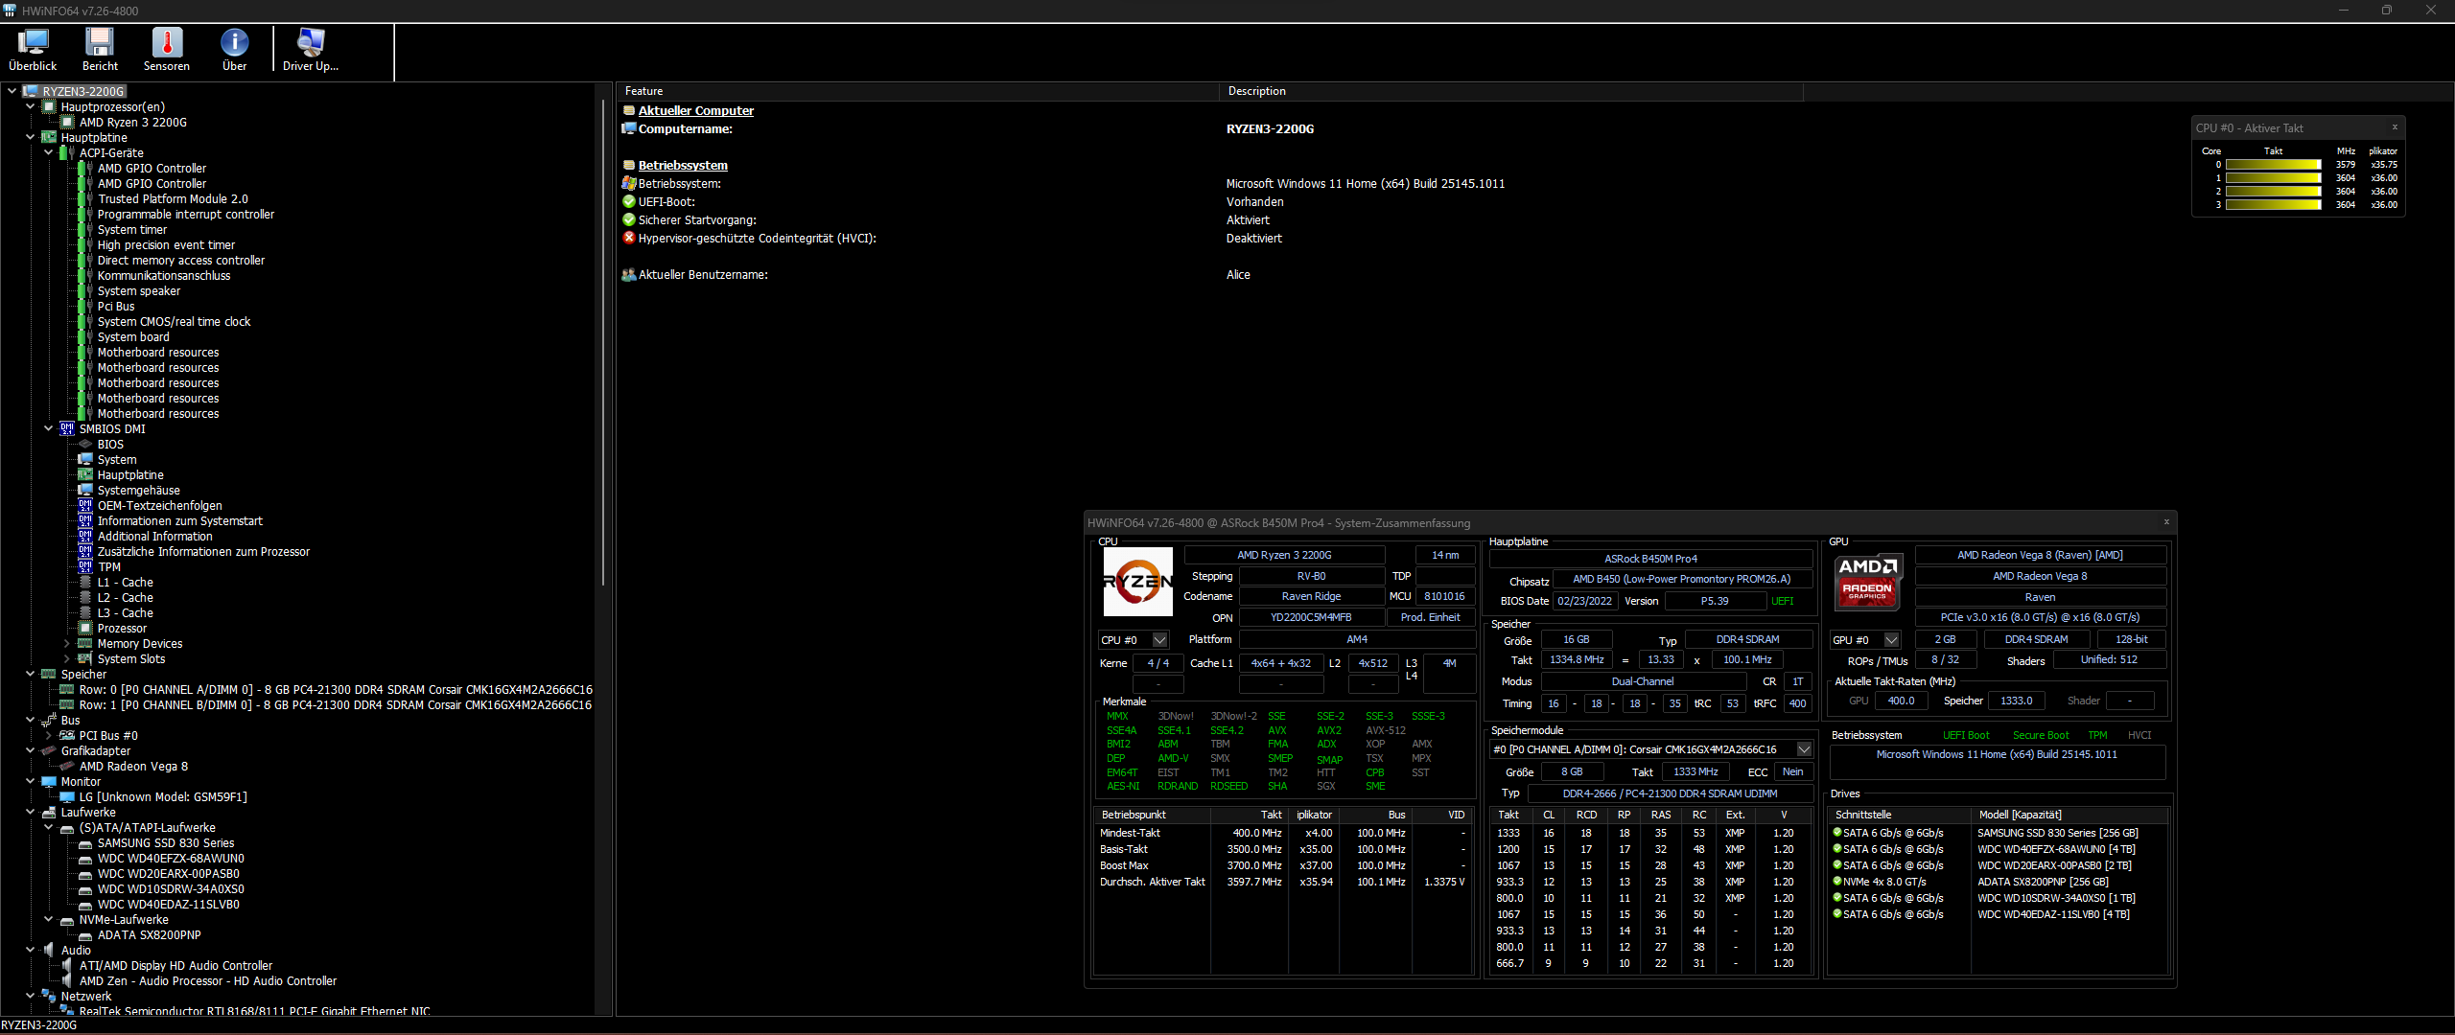Open the memory module selector dropdown

tap(1804, 749)
